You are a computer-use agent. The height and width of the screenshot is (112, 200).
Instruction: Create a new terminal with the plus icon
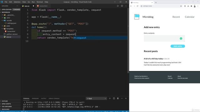[110, 98]
